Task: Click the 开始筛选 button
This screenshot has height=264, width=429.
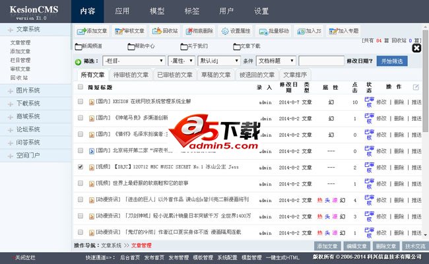Action: point(392,61)
